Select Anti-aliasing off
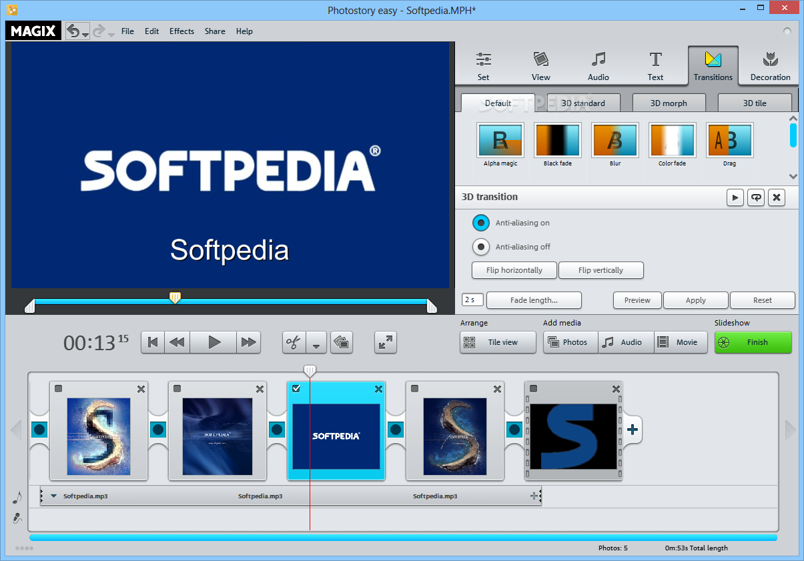The image size is (804, 561). tap(481, 247)
